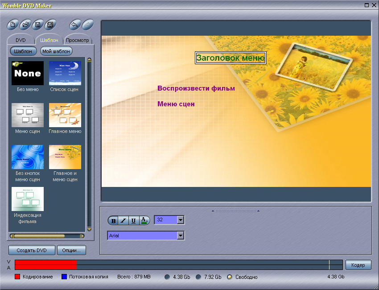Image resolution: width=379 pixels, height=290 pixels.
Task: Select the Свободно disc size option
Action: click(x=230, y=277)
